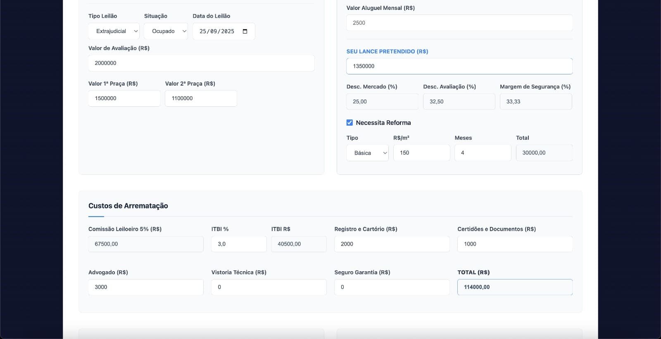Click the Registro e Cartório input
Screen dimensions: 661x339
[x=392, y=244]
